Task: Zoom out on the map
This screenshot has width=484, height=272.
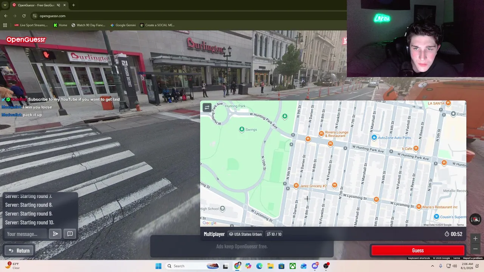Action: click(475, 249)
